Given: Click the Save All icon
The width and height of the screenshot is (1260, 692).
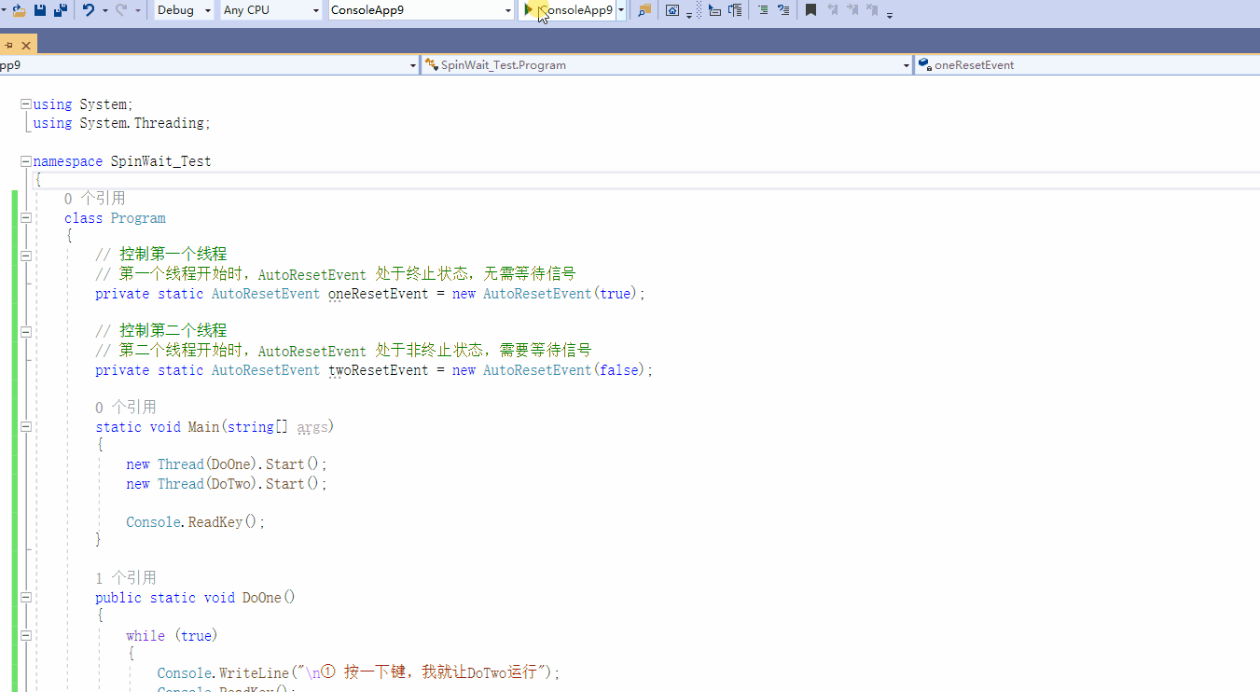Looking at the screenshot, I should coord(61,10).
